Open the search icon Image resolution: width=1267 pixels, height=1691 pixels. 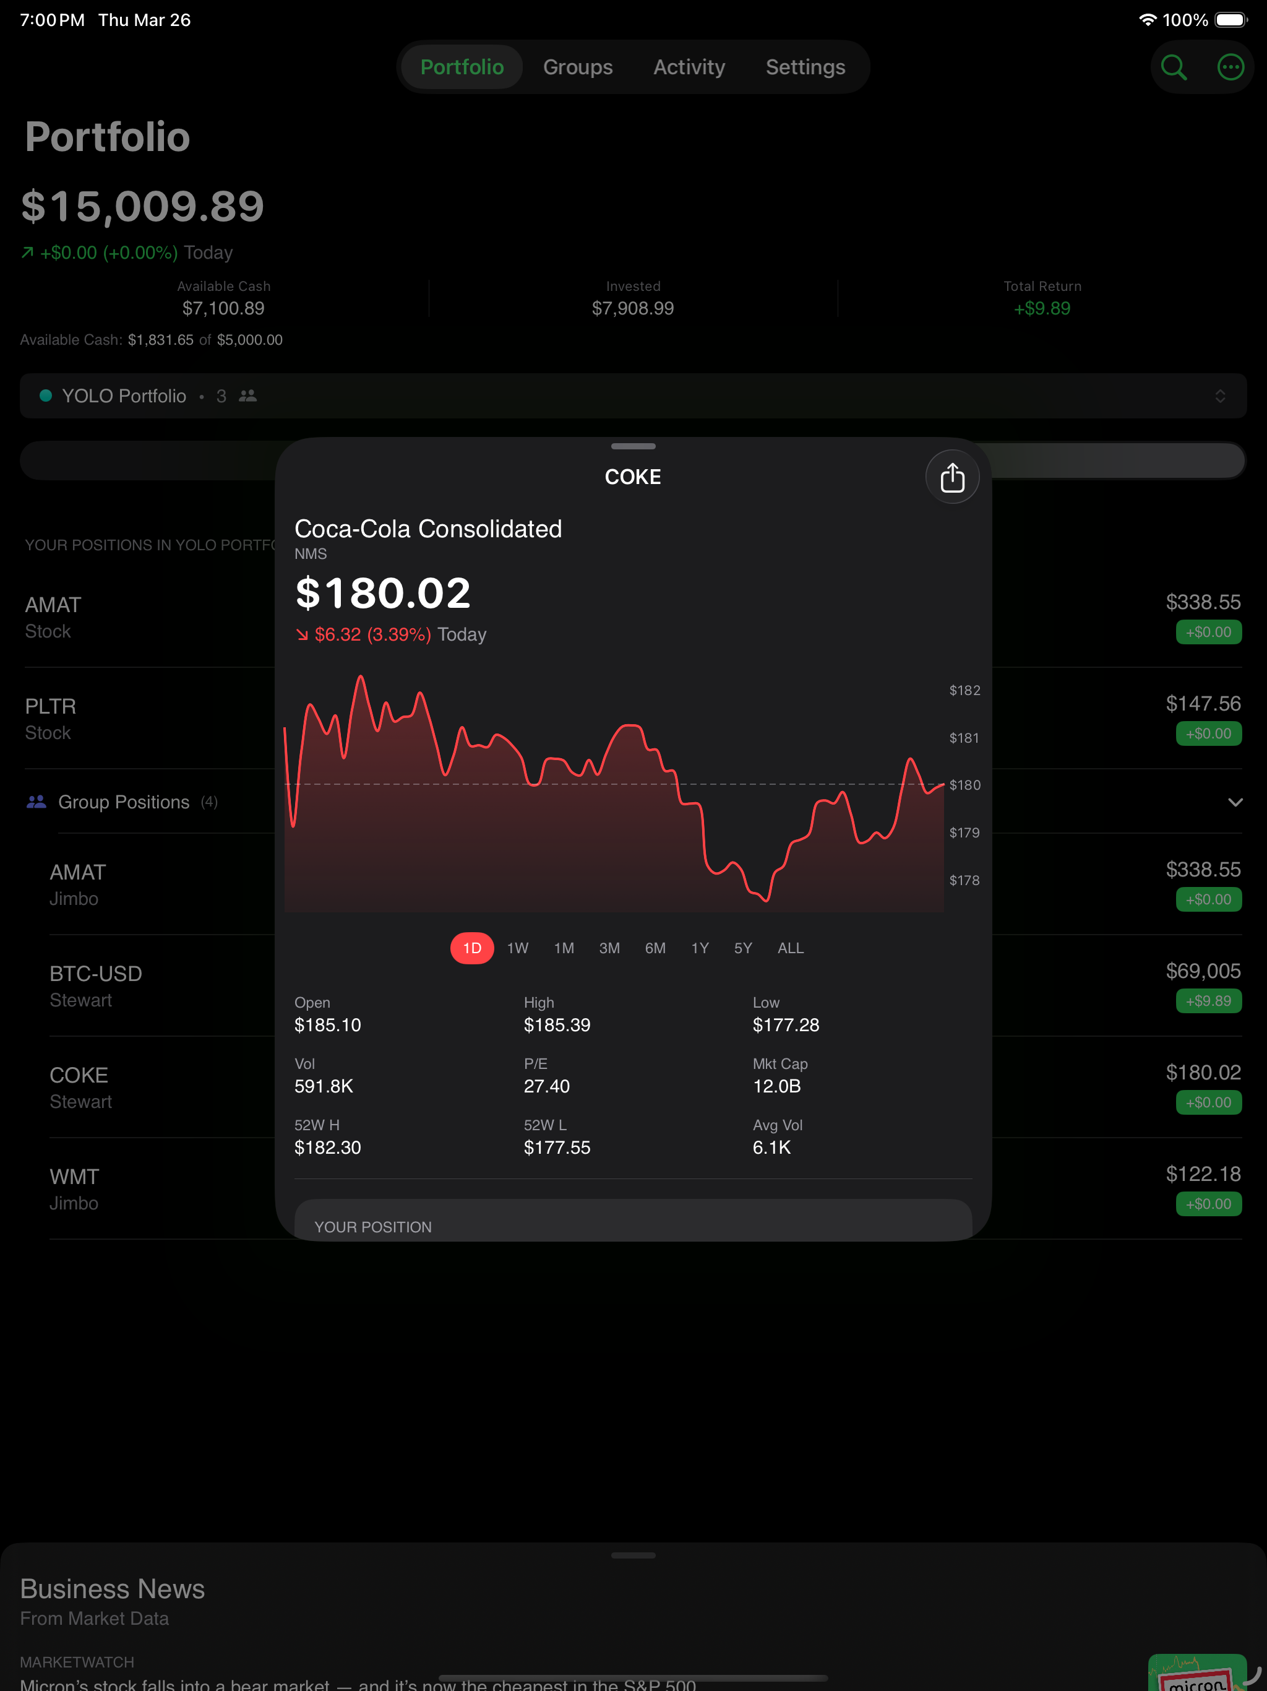click(x=1175, y=67)
